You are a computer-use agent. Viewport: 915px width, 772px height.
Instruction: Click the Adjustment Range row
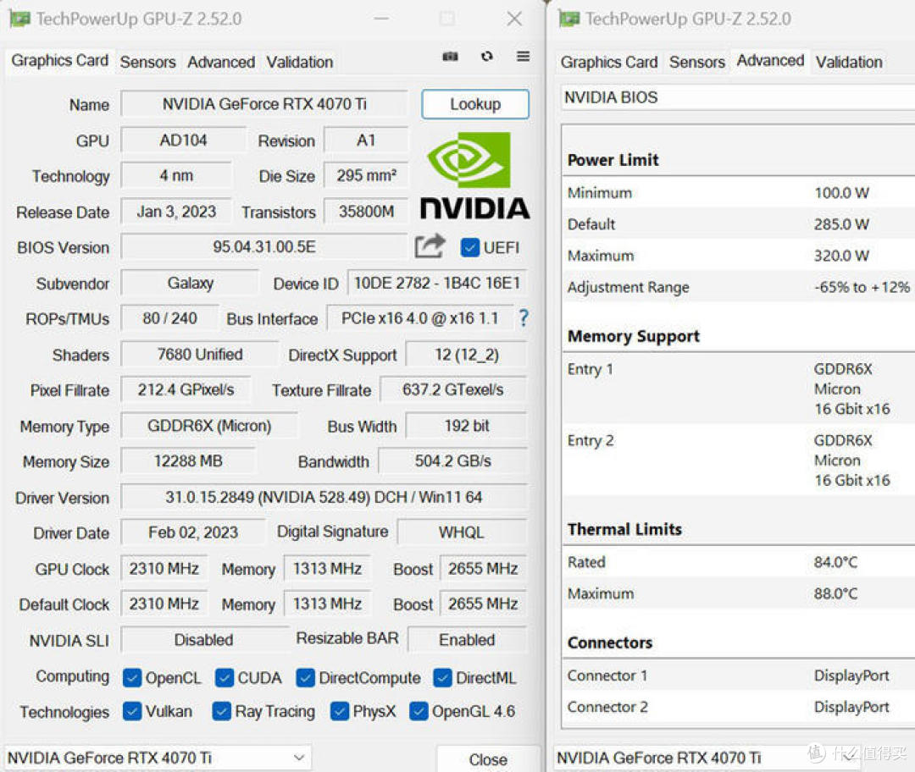pos(739,287)
